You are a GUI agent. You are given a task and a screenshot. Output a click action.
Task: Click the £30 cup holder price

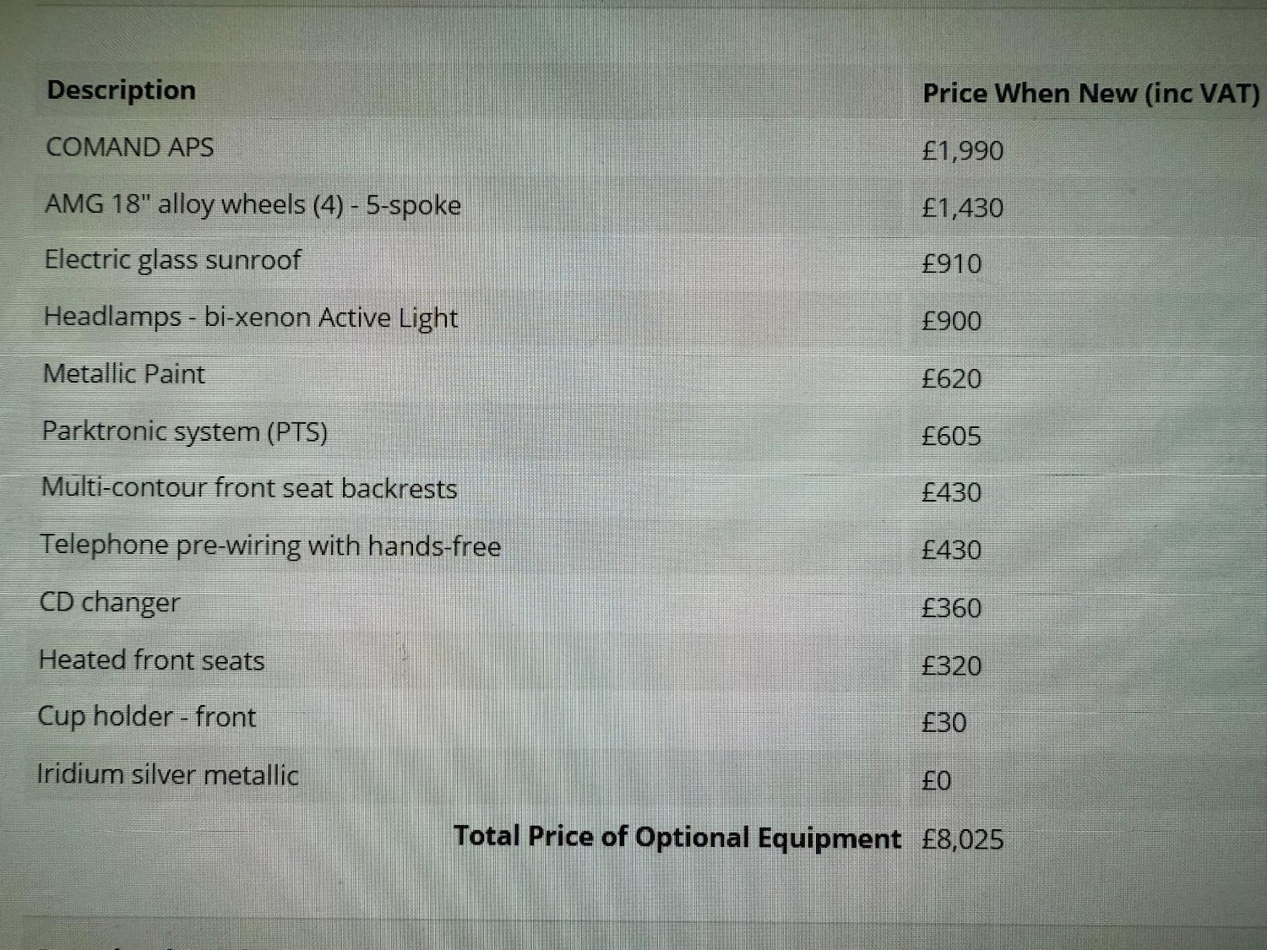[944, 723]
